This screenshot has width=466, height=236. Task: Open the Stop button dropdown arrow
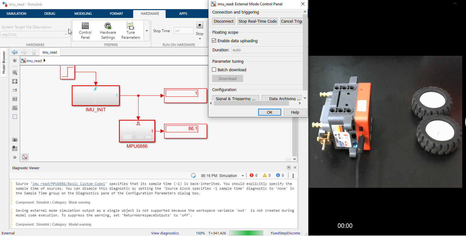tap(200, 39)
